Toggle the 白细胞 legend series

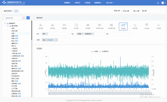[x=94, y=52]
